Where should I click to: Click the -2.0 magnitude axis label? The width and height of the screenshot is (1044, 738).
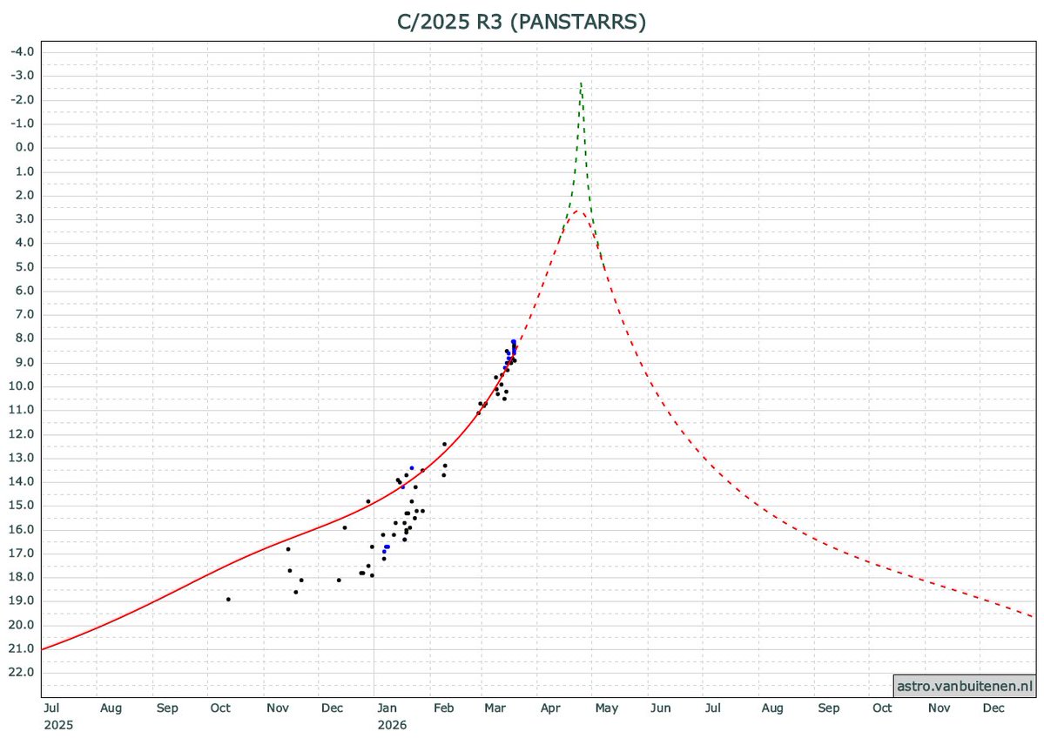click(23, 100)
